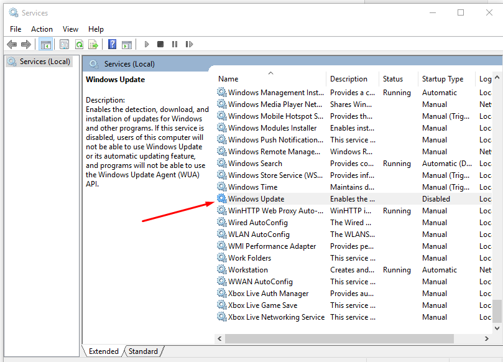Sort by the Log column header
The width and height of the screenshot is (503, 362).
[484, 79]
